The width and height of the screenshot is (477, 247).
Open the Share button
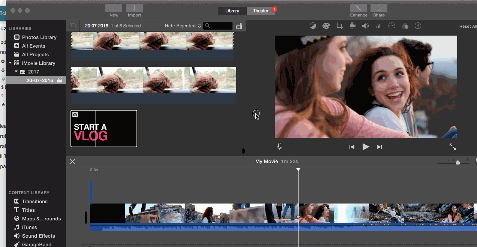point(379,8)
